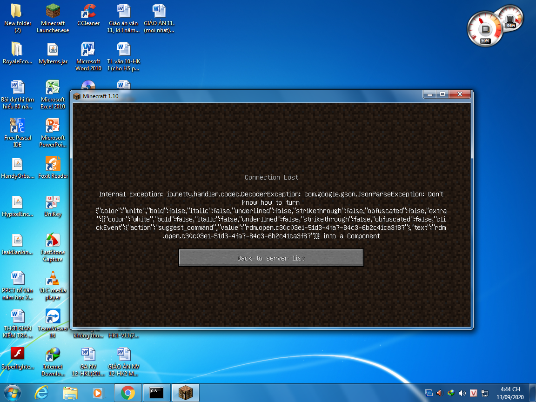Select GIÁO ÁN 11 (moi nhat) document

tap(159, 18)
